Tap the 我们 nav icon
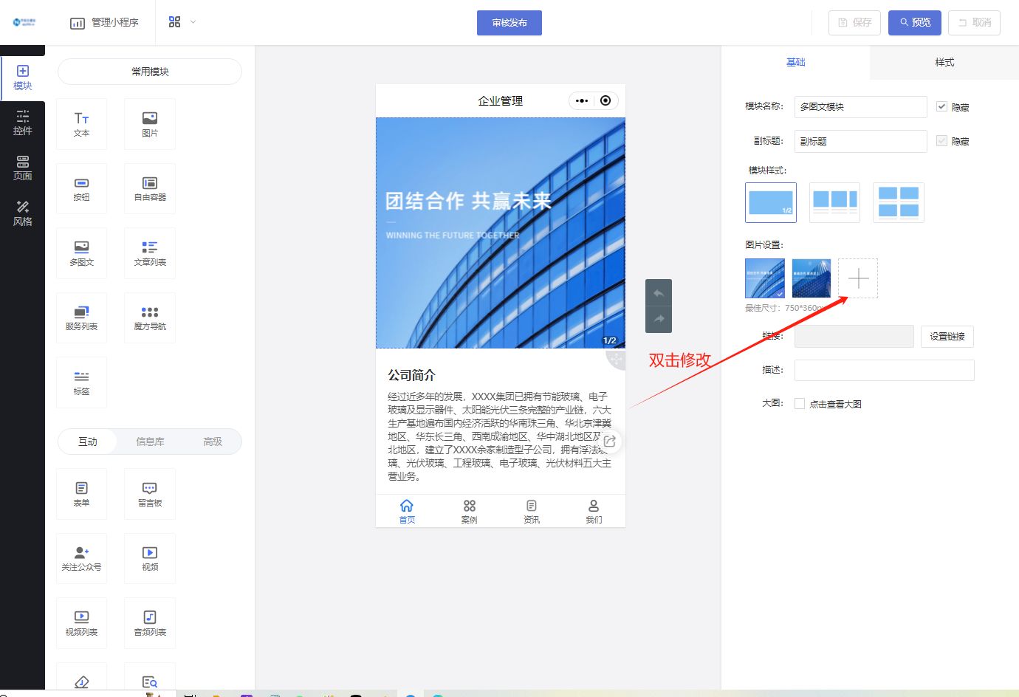The image size is (1019, 697). point(594,511)
